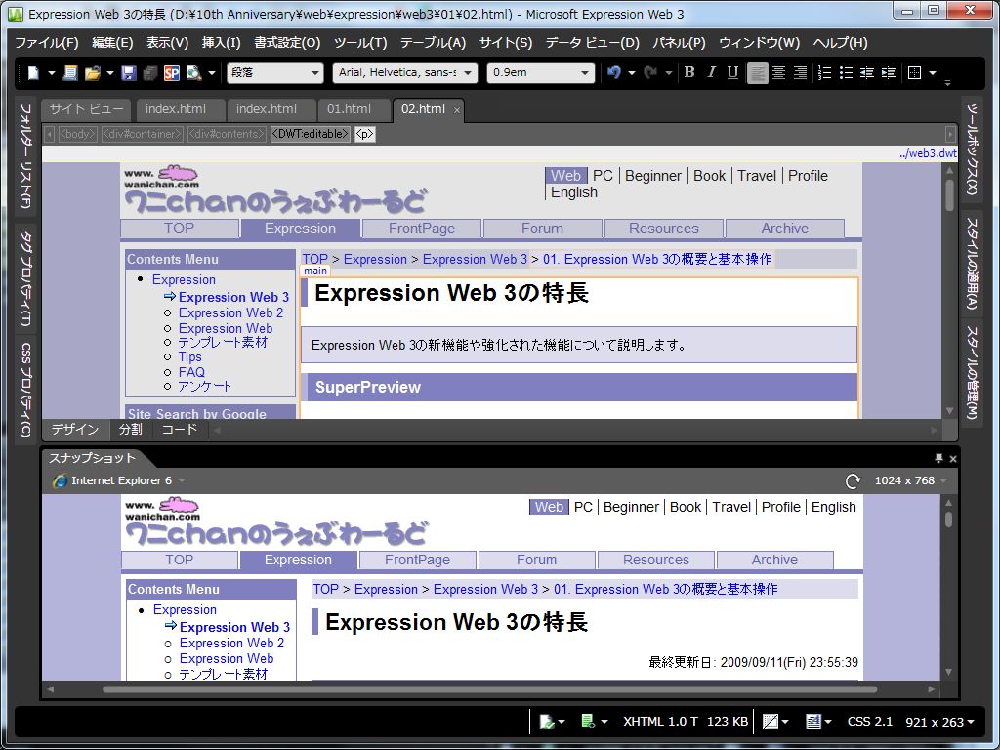The image size is (1000, 750).
Task: Click the Borders icon in toolbar
Action: point(914,72)
